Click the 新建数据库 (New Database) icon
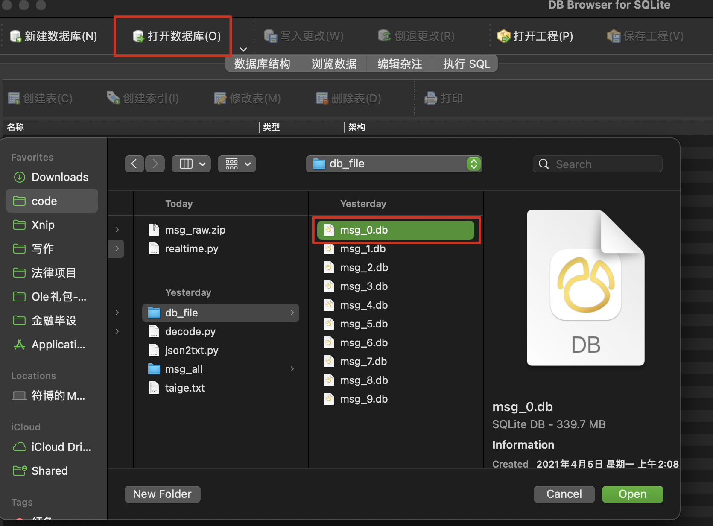713x526 pixels. click(16, 36)
